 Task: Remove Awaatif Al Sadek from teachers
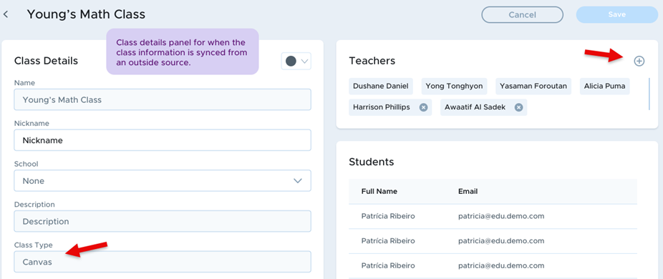pyautogui.click(x=518, y=107)
